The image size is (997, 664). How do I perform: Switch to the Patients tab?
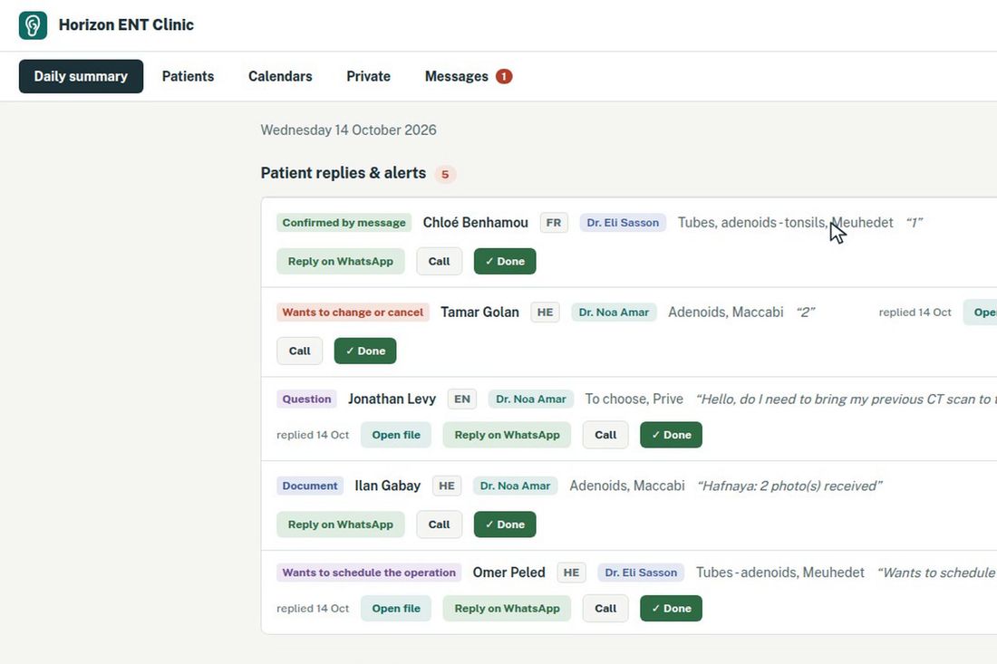pos(189,76)
